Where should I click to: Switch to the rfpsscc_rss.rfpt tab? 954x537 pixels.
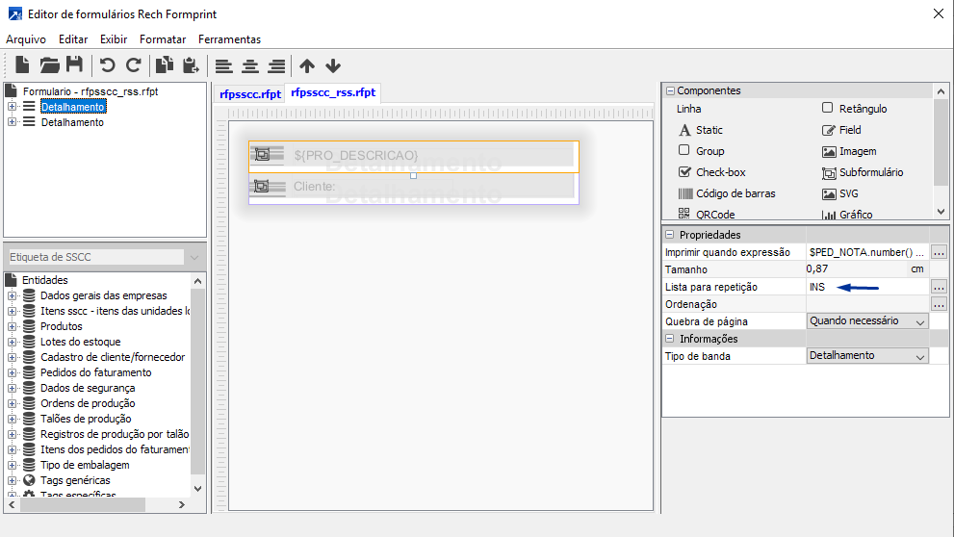click(333, 92)
